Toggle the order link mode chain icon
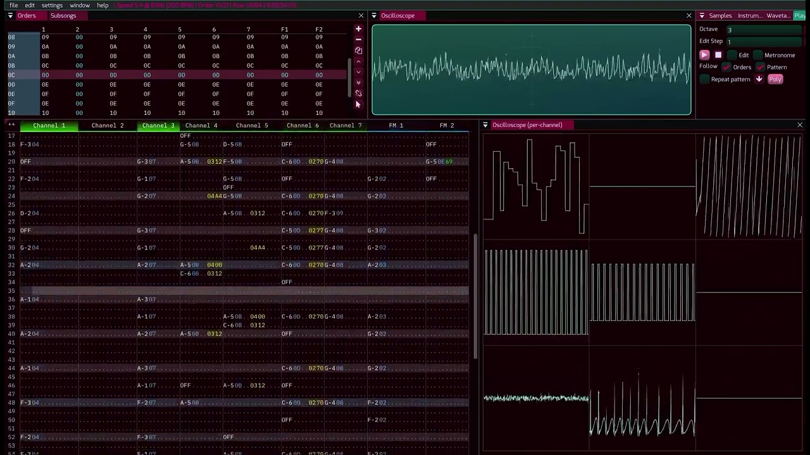810x455 pixels. [358, 94]
